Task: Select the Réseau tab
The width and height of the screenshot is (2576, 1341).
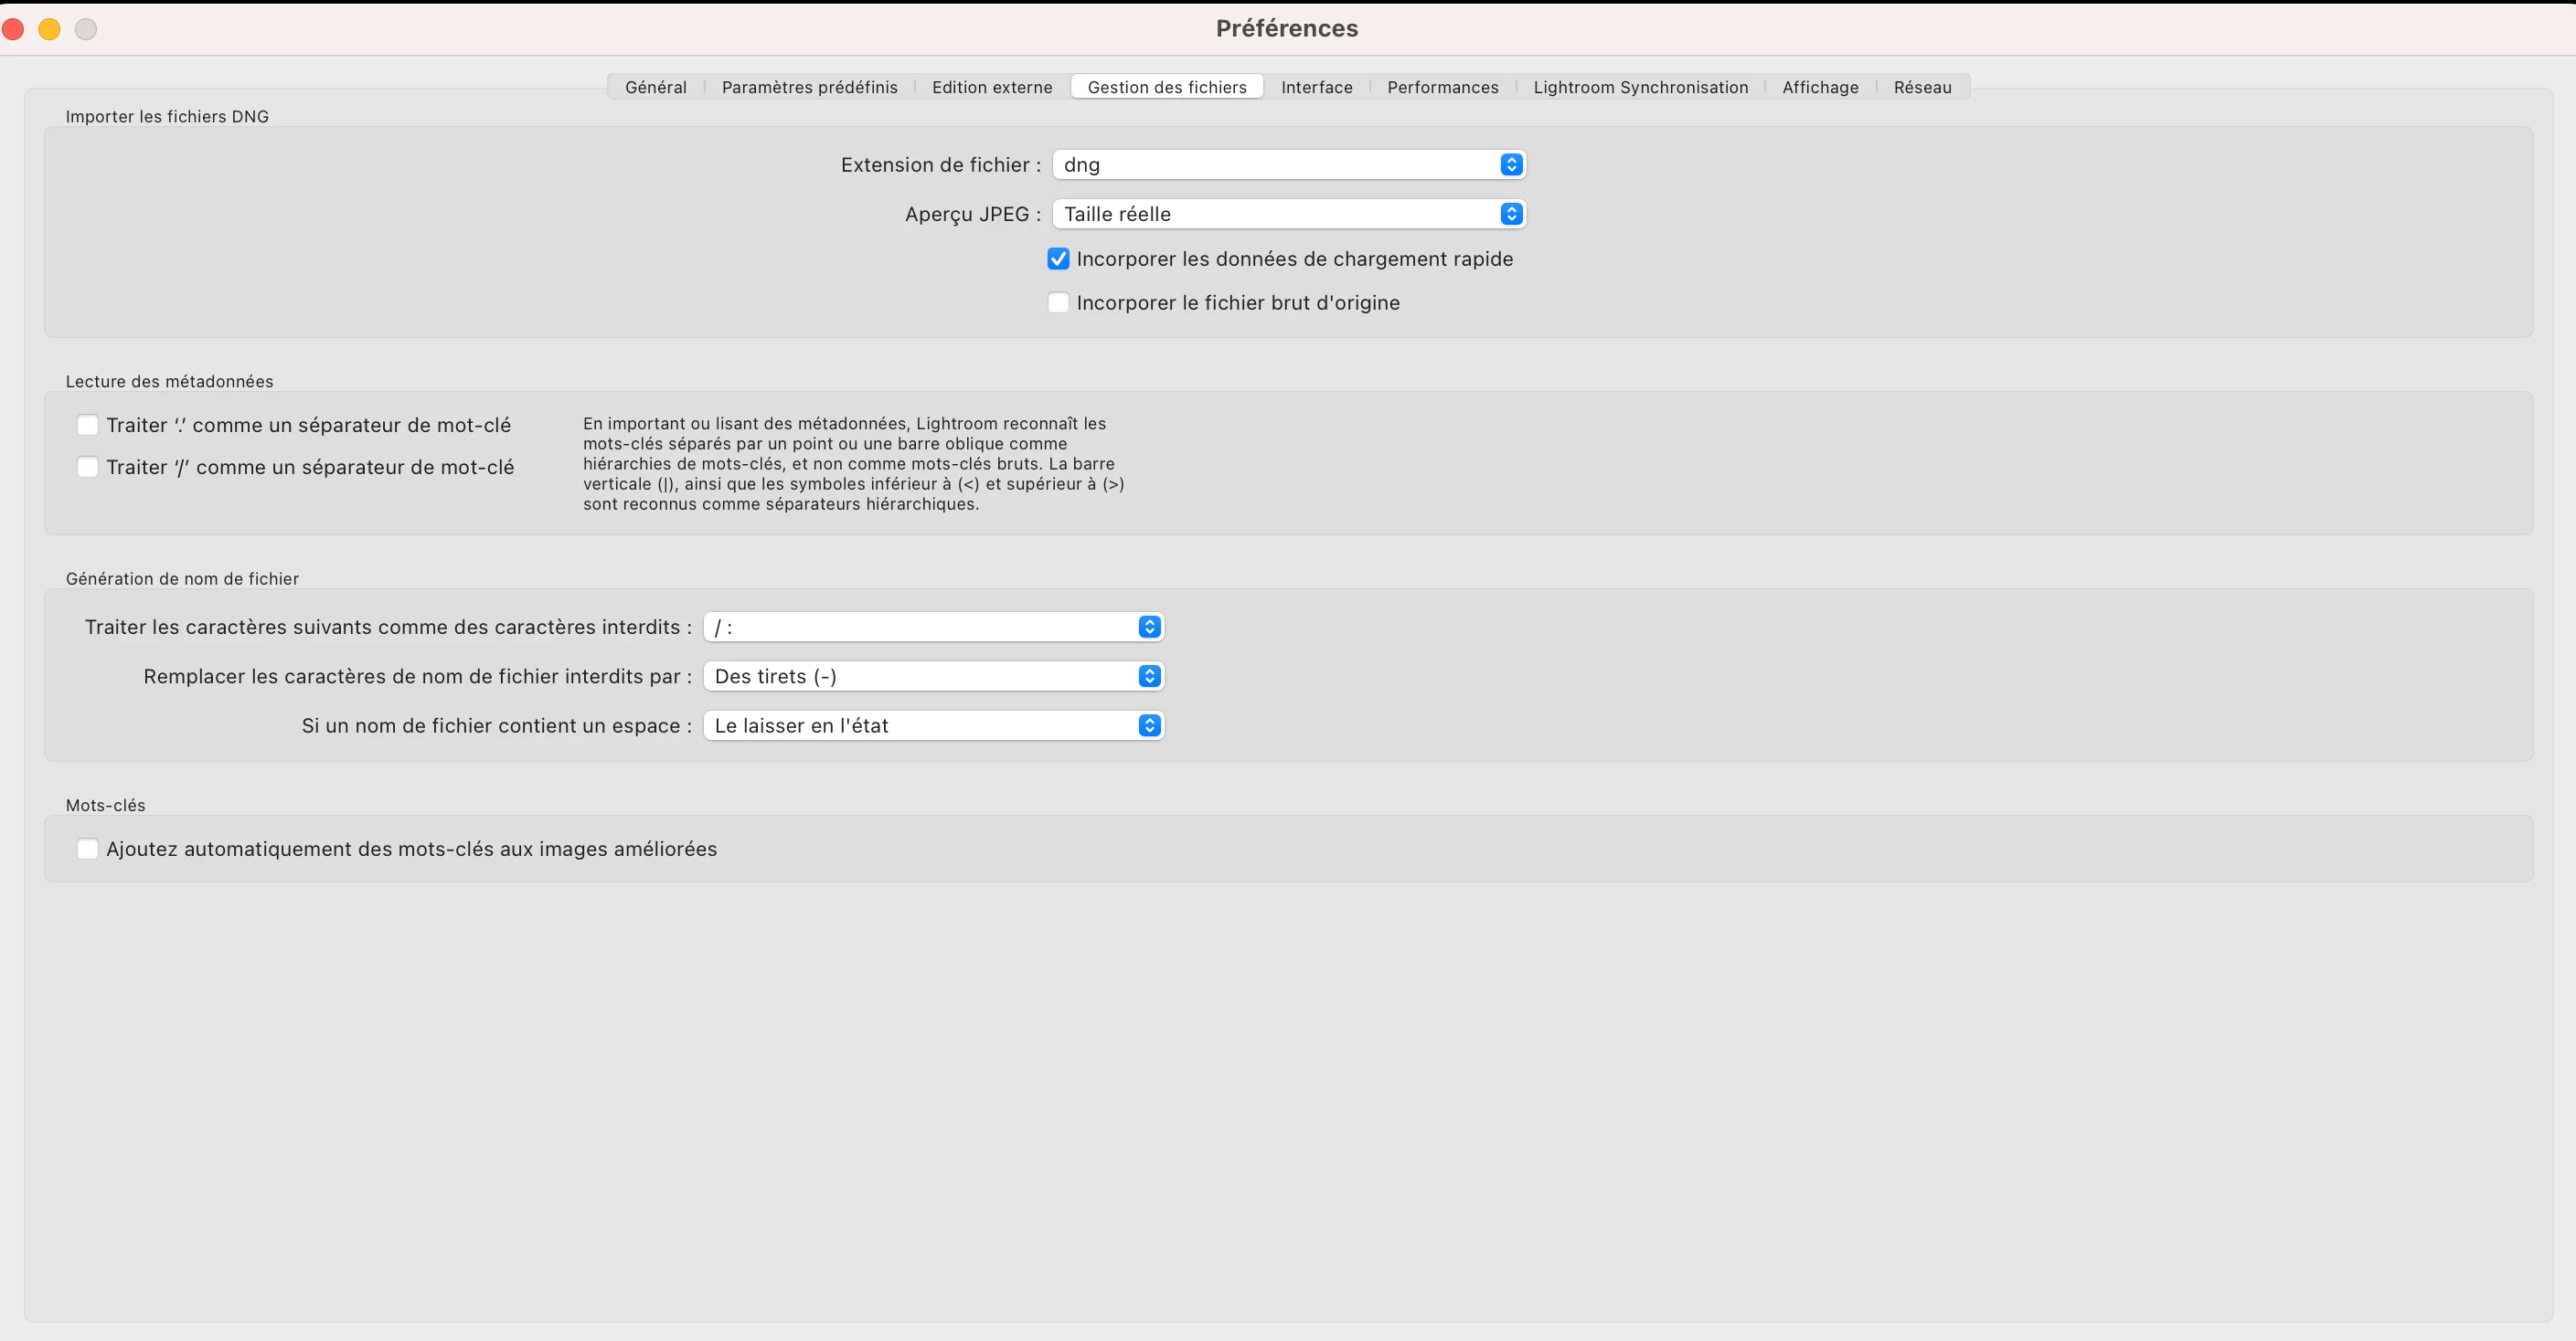Action: [1922, 87]
